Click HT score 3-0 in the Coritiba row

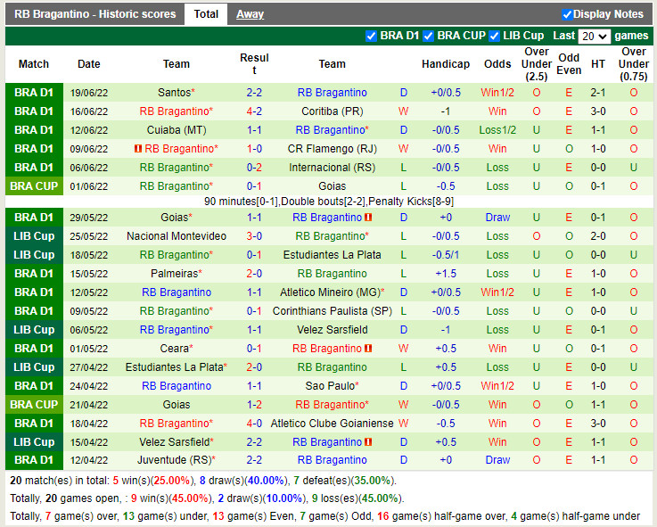tap(598, 111)
